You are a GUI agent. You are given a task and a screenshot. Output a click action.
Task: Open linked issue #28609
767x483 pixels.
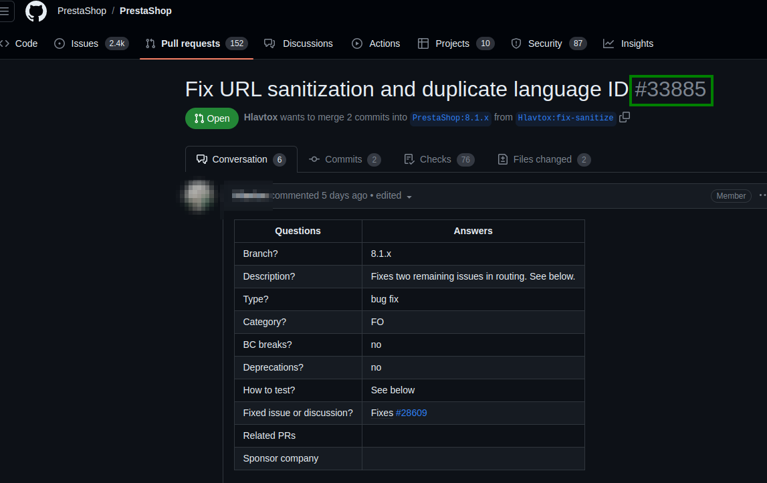click(x=411, y=413)
